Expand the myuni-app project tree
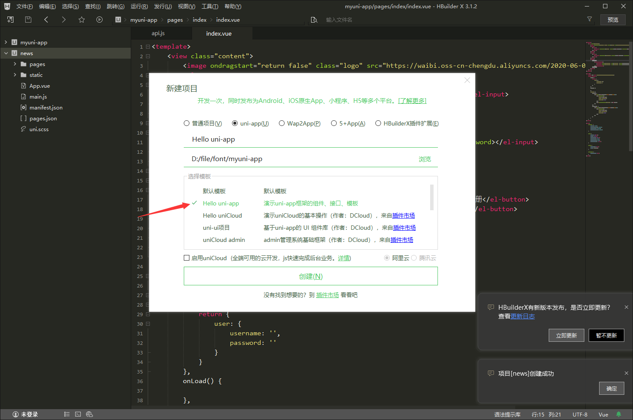 click(x=6, y=43)
